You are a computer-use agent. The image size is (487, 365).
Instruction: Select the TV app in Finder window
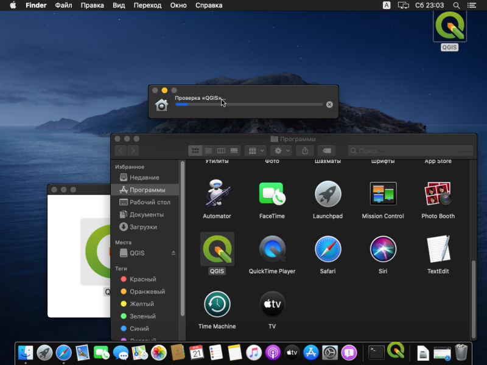pos(272,304)
